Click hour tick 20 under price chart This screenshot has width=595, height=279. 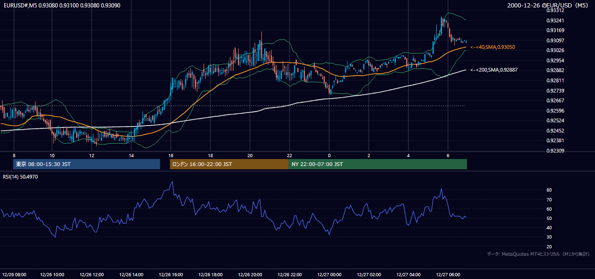[x=250, y=155]
